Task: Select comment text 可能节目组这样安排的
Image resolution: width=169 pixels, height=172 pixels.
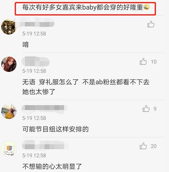Action: pyautogui.click(x=56, y=129)
